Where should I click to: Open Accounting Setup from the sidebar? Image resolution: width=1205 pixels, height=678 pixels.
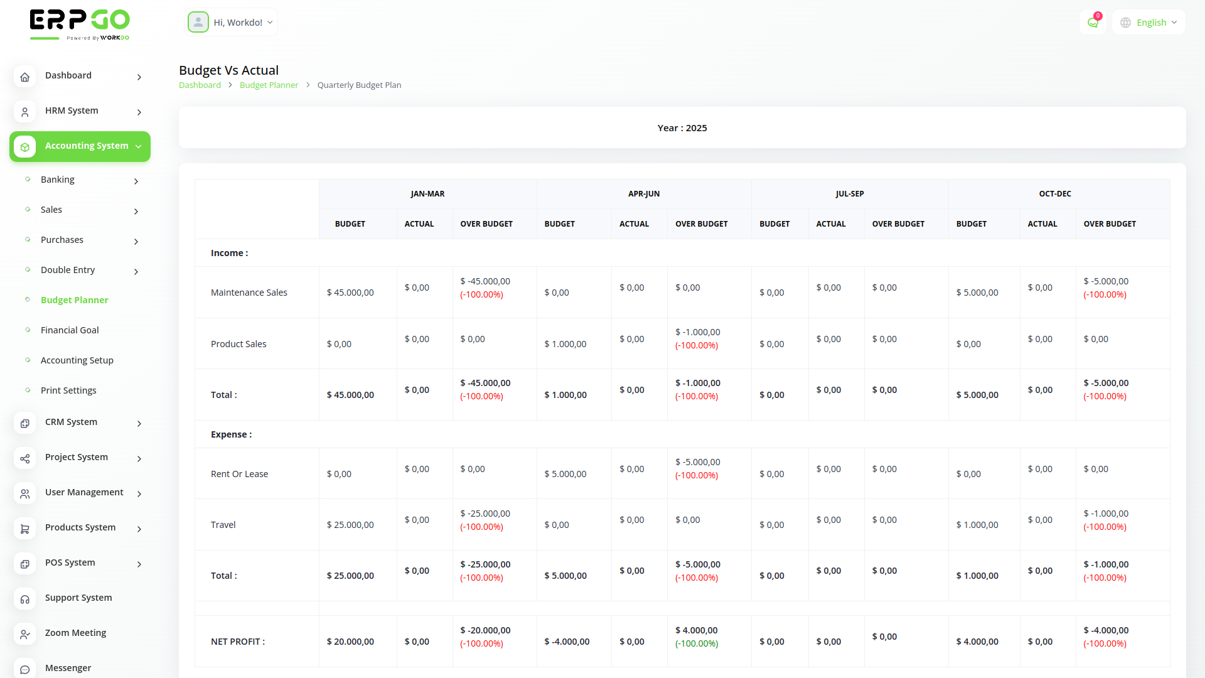point(77,360)
